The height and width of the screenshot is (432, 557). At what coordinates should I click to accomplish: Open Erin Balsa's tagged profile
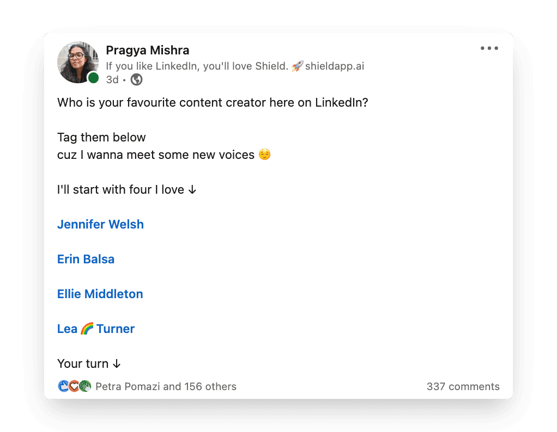pos(86,259)
